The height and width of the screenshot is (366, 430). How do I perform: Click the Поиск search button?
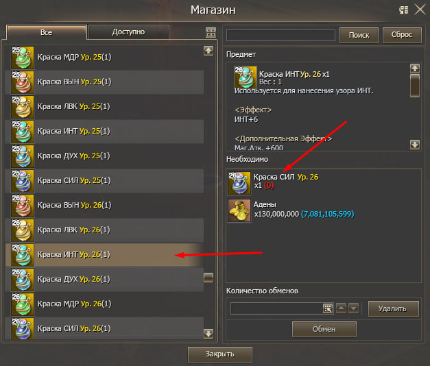[x=359, y=35]
